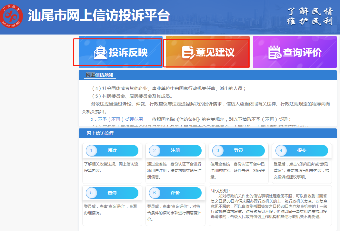Select the 网上信访须知 tab heading

pos(100,75)
